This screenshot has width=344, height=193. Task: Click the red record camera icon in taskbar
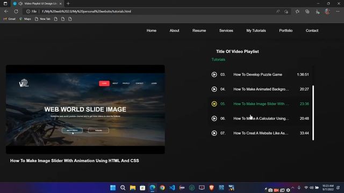(276, 190)
